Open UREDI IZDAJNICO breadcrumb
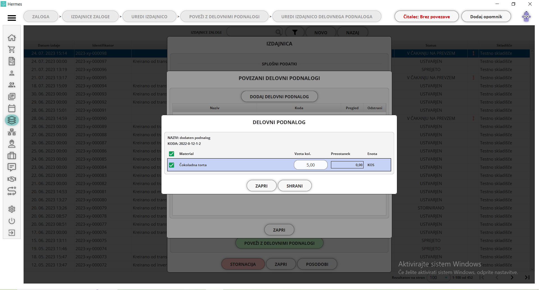Image resolution: width=539 pixels, height=290 pixels. point(149,17)
